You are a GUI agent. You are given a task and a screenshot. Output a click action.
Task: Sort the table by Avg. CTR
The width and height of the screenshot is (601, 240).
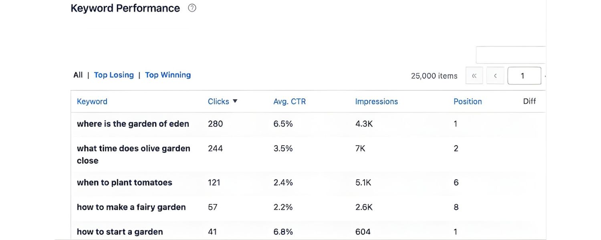tap(289, 101)
